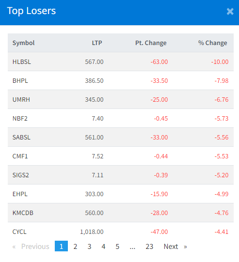Viewport: 239px width, 262px height.
Task: Select the HLBSL symbol row
Action: click(x=121, y=62)
